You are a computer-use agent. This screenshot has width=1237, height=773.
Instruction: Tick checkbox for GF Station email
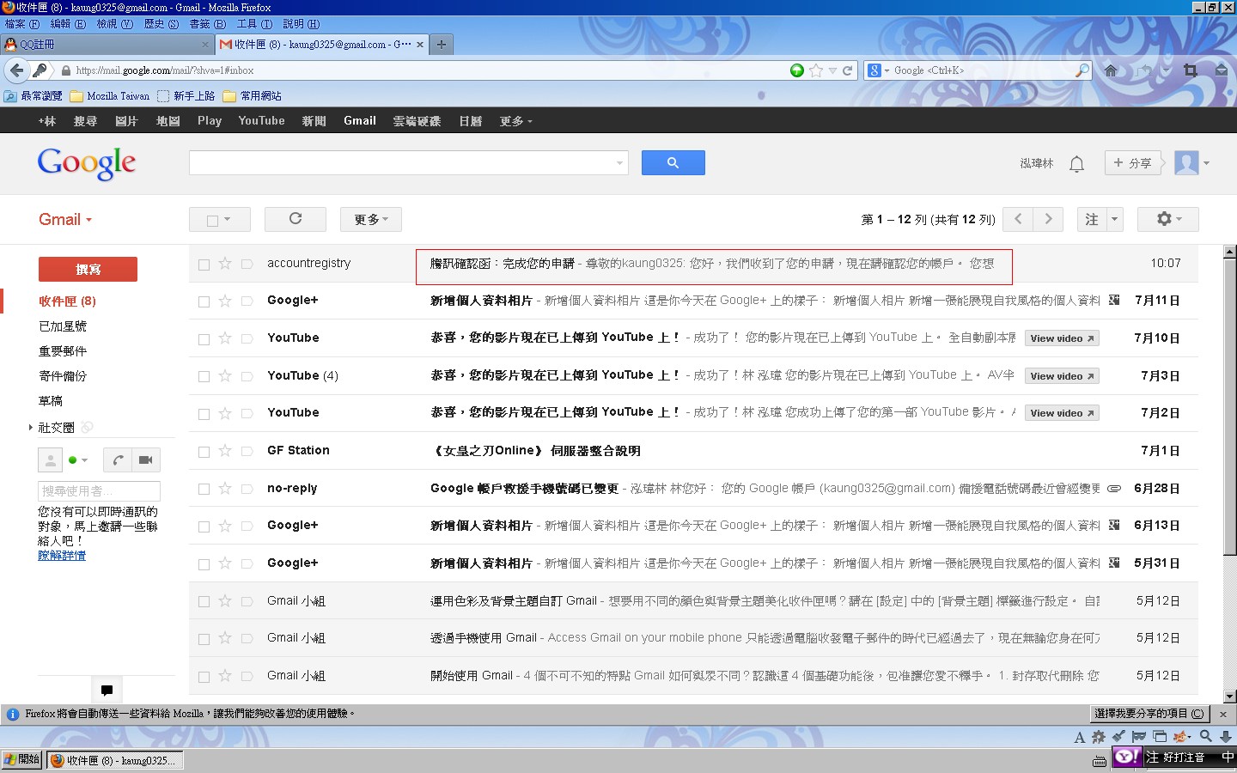point(204,452)
